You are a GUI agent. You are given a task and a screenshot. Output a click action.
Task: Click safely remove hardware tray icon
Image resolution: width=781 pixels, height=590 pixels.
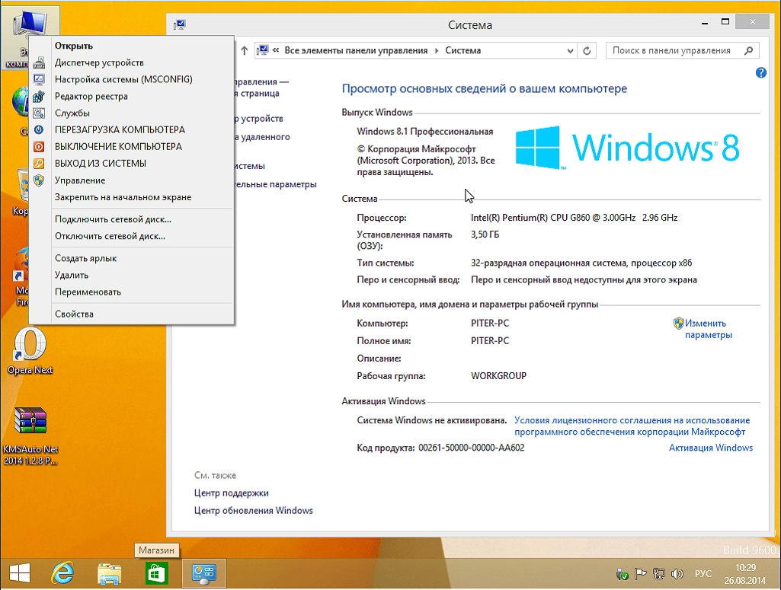click(622, 575)
